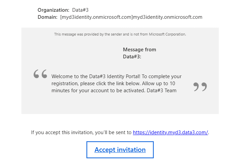Click the Domain label
The height and width of the screenshot is (167, 251).
(x=47, y=17)
